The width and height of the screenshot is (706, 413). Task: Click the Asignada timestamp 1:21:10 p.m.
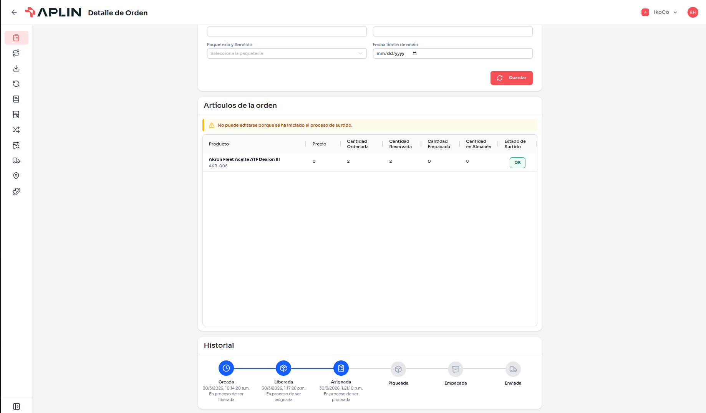[341, 388]
